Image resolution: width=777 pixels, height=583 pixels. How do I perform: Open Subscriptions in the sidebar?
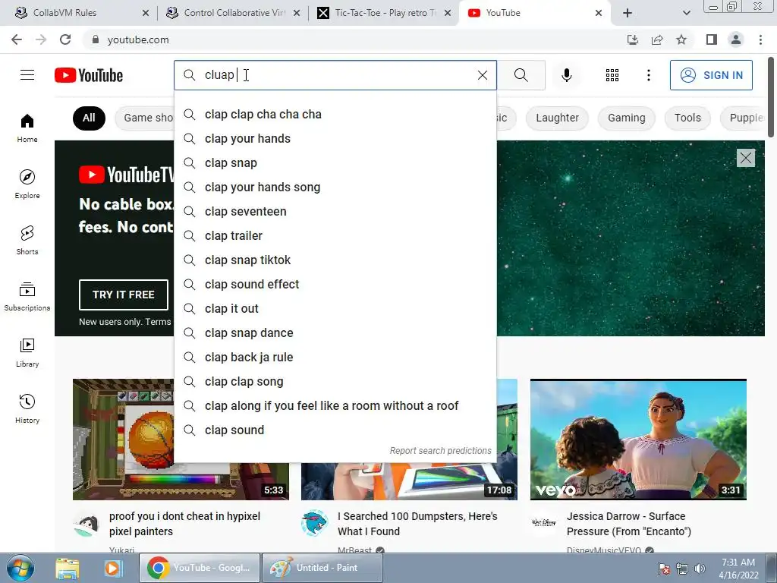tap(27, 297)
